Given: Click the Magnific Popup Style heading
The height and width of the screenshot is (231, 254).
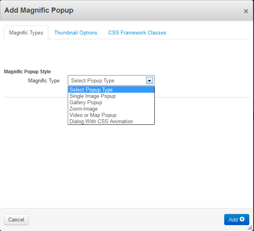Looking at the screenshot, I should point(27,71).
